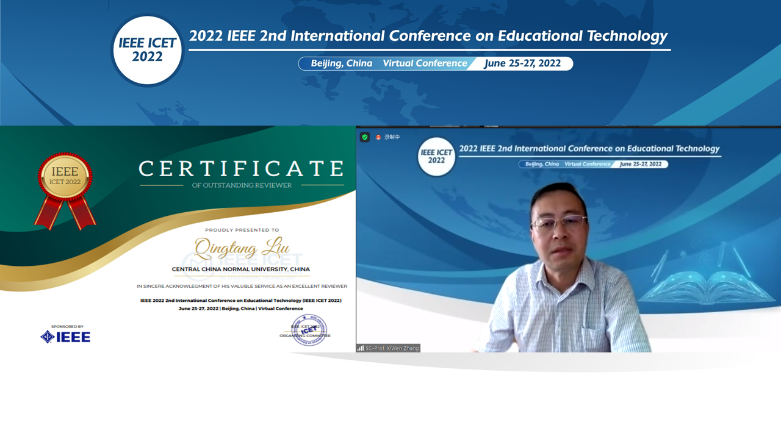
Task: Click 'Virtual Conference' in the top banner pill
Action: pos(425,63)
